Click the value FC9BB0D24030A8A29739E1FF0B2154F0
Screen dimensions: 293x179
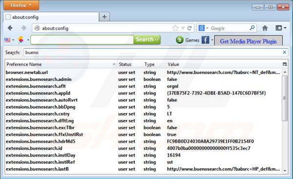click(210, 141)
